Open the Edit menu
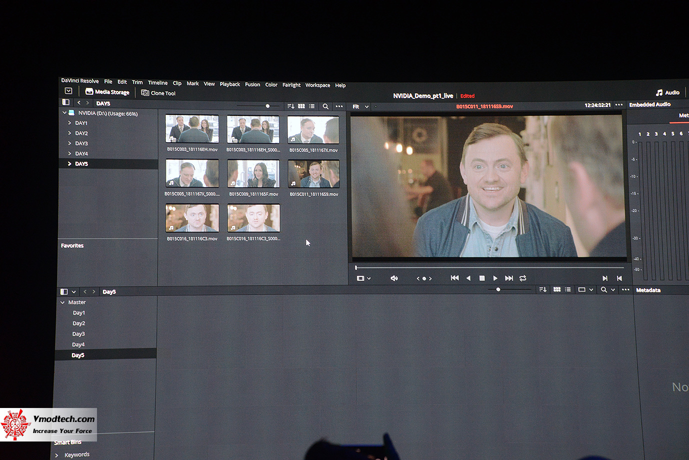Screen dimensions: 689x460 click(x=122, y=82)
